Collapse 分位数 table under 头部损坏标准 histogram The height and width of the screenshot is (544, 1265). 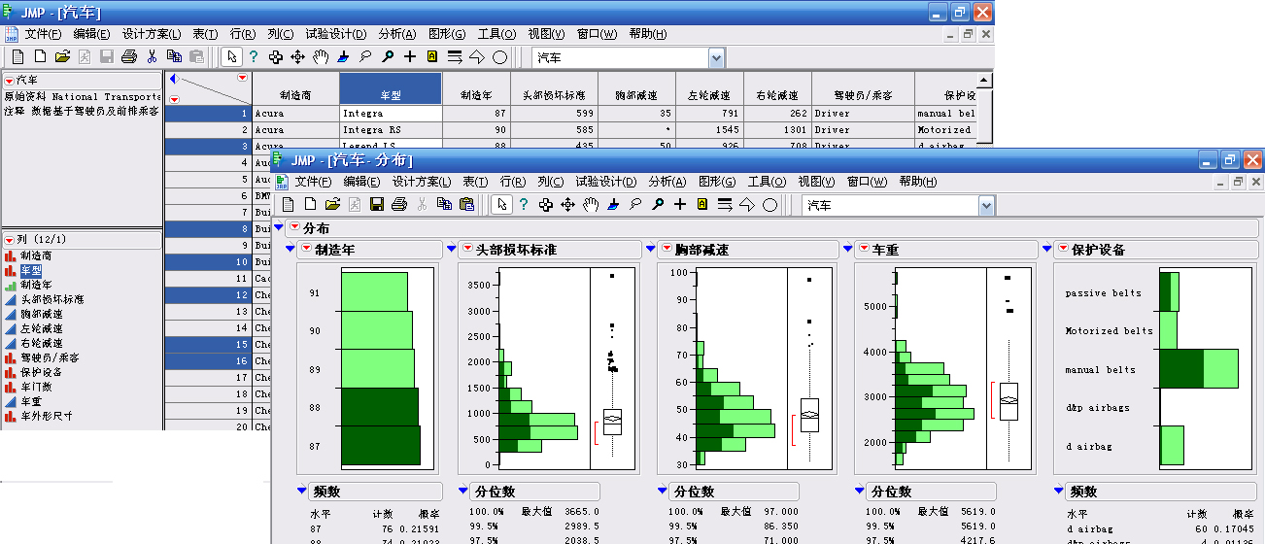[462, 492]
